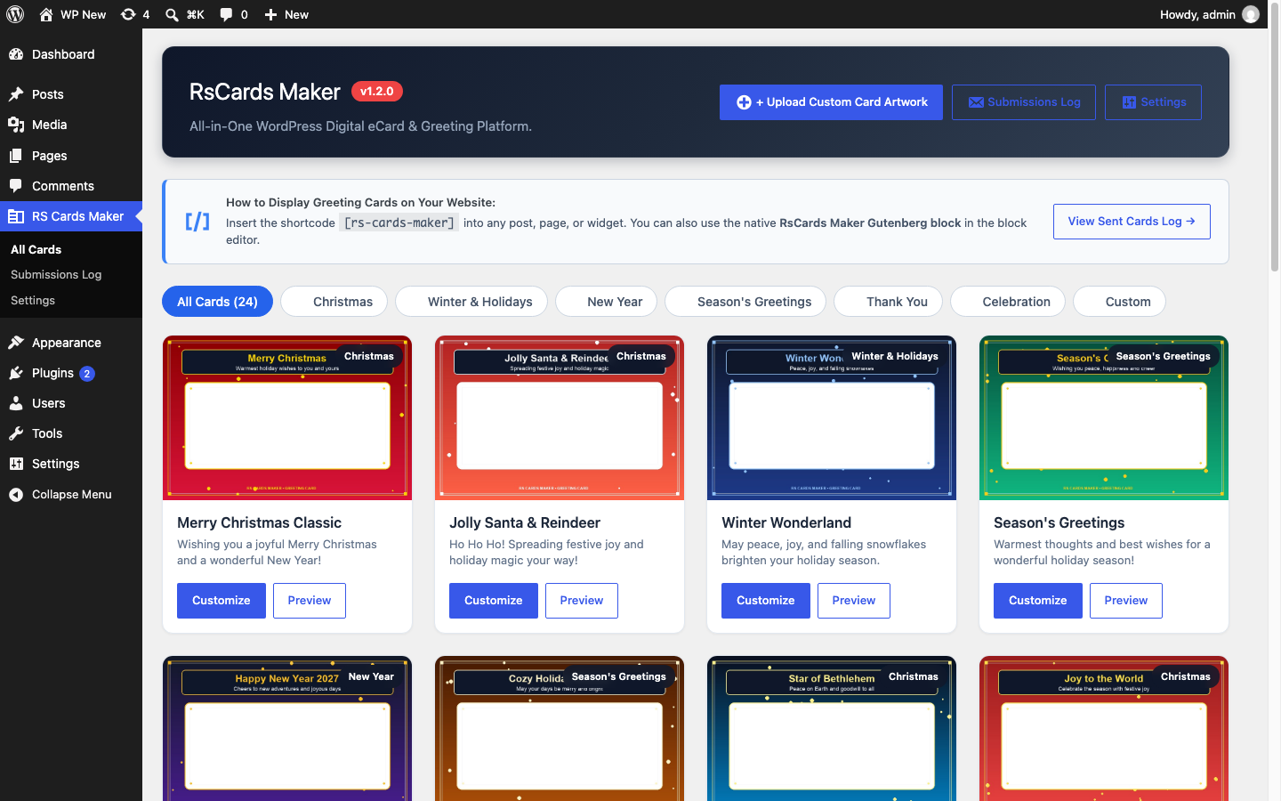Click the header Settings button icon
The width and height of the screenshot is (1281, 801).
pos(1129,102)
